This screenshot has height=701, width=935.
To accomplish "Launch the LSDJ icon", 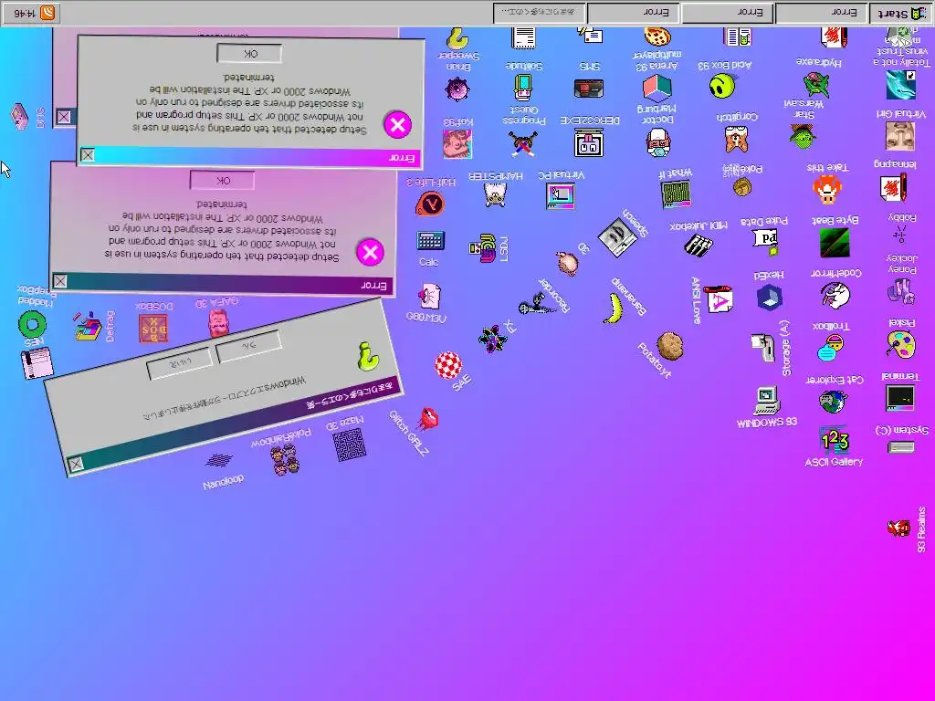I will tap(484, 248).
